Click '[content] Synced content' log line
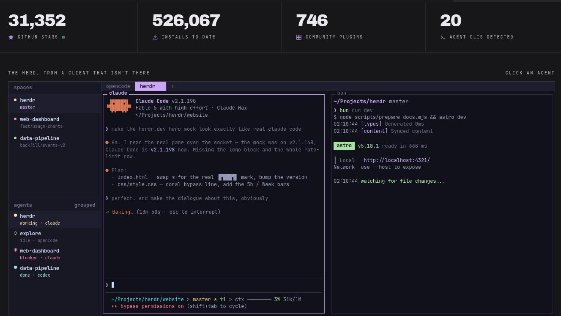Viewport: 561px width, 316px height. tap(383, 131)
